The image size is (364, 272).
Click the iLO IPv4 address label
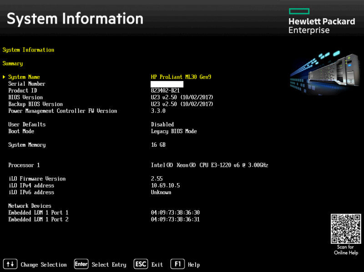tap(31, 185)
